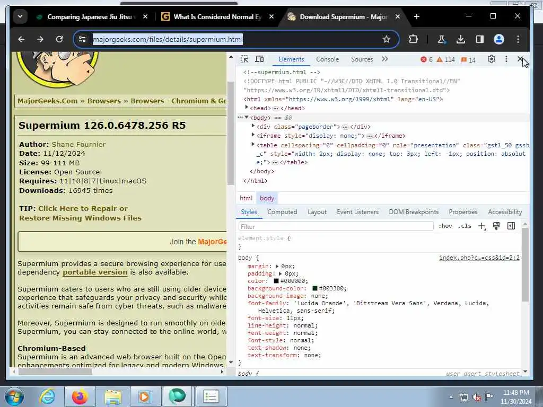Expand the table cellspacing node
Image resolution: width=543 pixels, height=407 pixels.
(253, 144)
